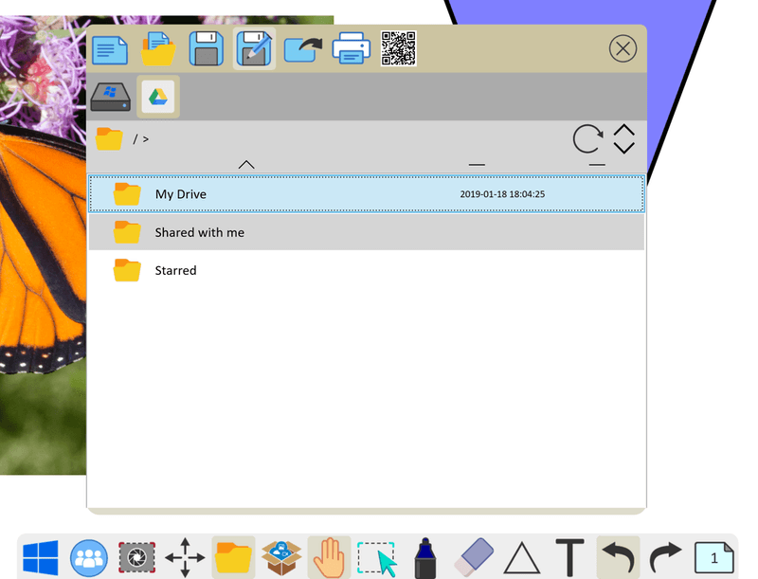758x579 pixels.
Task: Close the file dialog with the X button
Action: [623, 48]
